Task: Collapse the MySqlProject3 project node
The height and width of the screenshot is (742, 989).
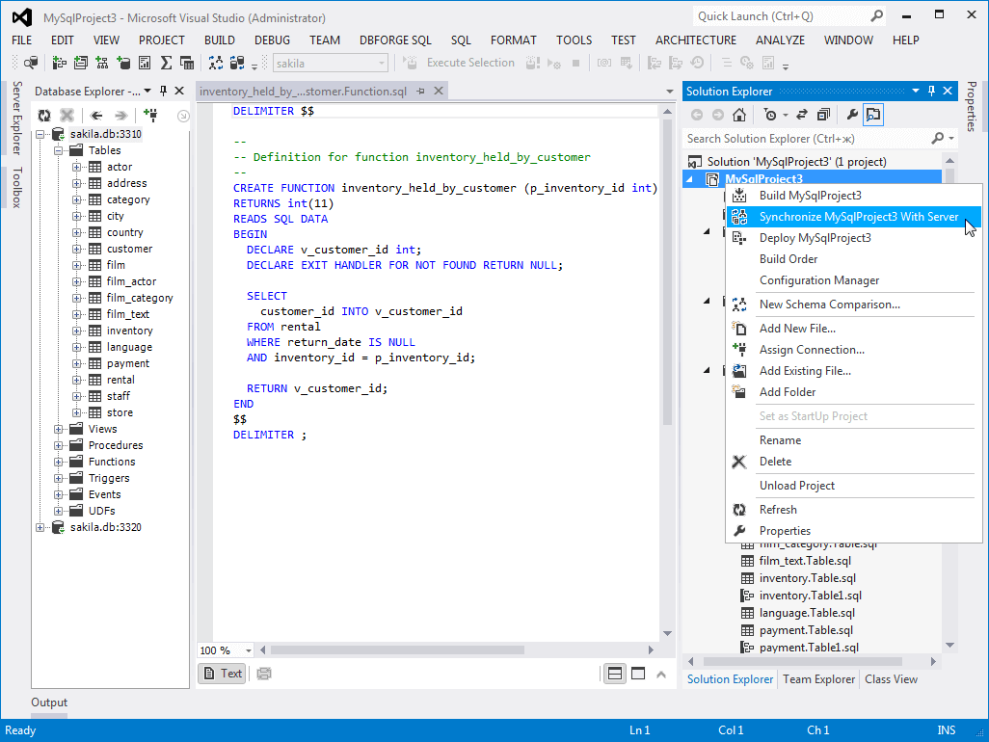Action: (689, 179)
